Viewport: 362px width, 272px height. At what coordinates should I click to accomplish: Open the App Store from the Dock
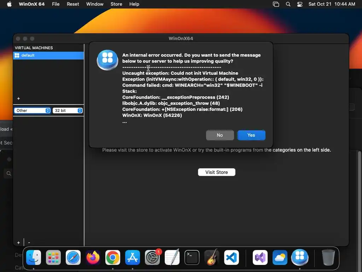[x=133, y=257]
